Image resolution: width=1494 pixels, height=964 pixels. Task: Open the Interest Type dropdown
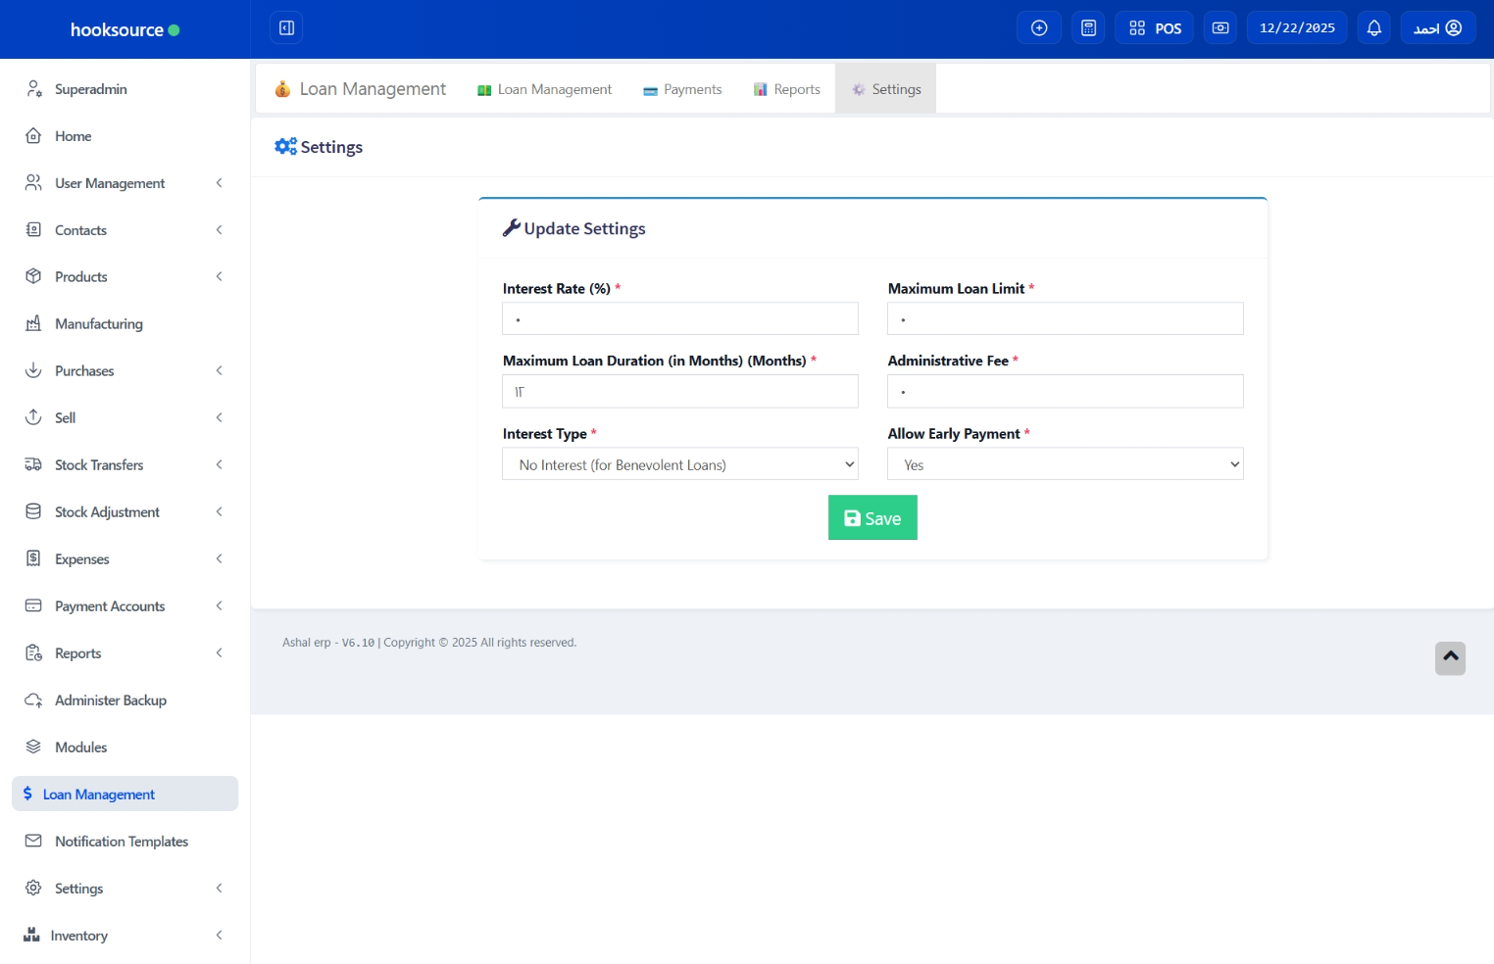pos(679,464)
